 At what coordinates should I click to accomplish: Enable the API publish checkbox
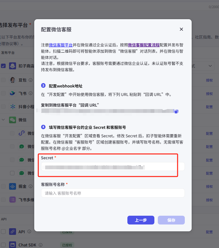point(3,232)
